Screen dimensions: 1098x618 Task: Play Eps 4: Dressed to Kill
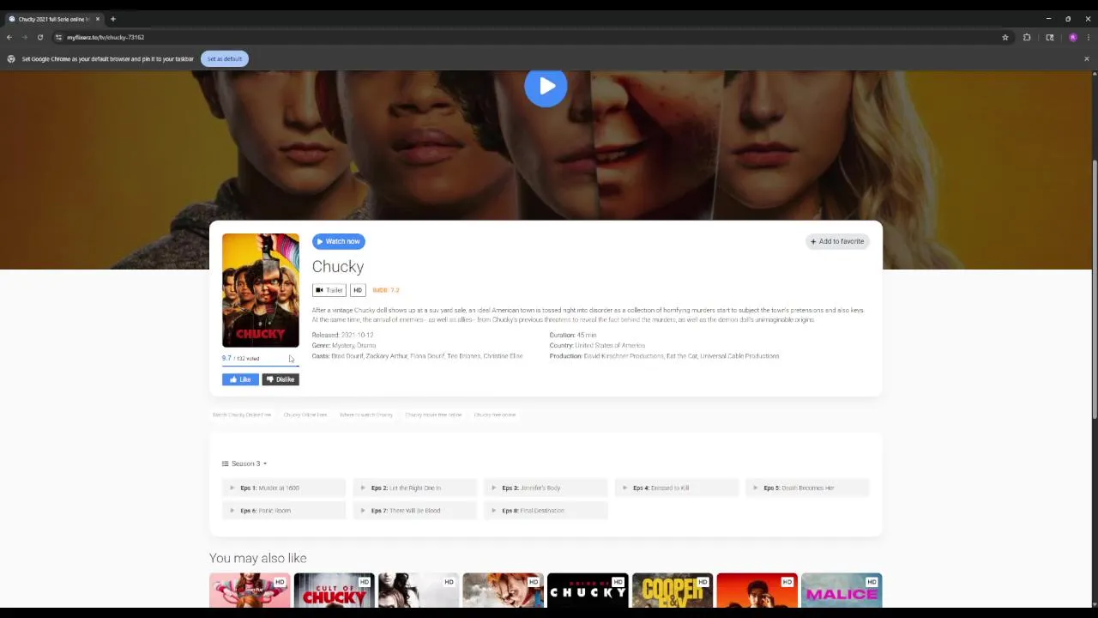click(677, 488)
